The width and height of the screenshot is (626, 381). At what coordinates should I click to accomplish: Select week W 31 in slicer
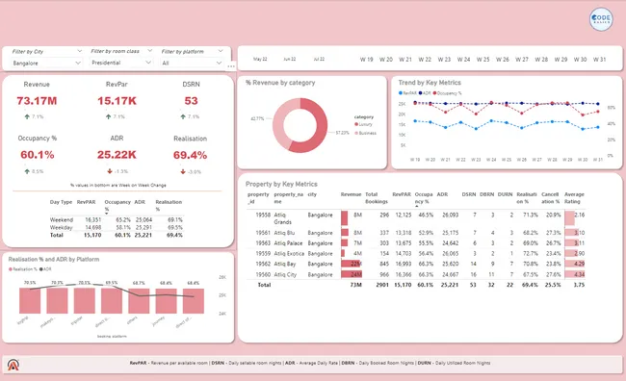(599, 60)
